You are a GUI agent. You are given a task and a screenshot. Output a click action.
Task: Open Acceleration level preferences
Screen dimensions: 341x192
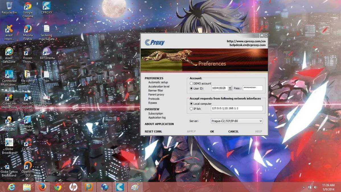(x=159, y=86)
